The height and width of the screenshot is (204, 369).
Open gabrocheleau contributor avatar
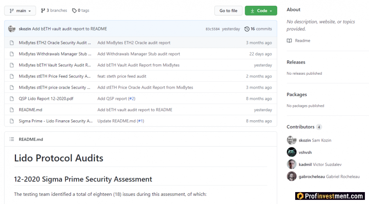(x=292, y=176)
